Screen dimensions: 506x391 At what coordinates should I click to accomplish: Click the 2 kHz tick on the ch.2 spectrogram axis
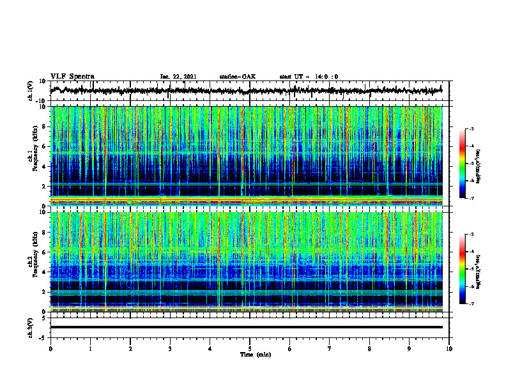[x=45, y=292]
